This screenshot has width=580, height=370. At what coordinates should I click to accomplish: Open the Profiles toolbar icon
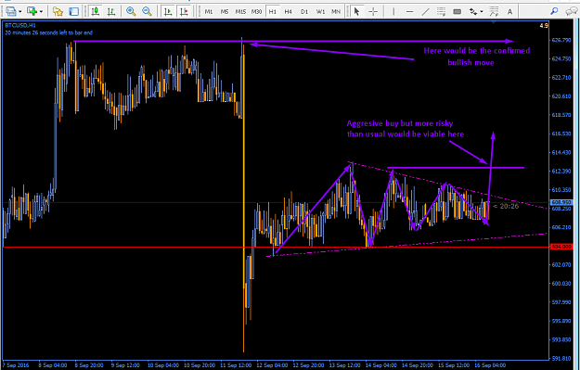(10, 11)
